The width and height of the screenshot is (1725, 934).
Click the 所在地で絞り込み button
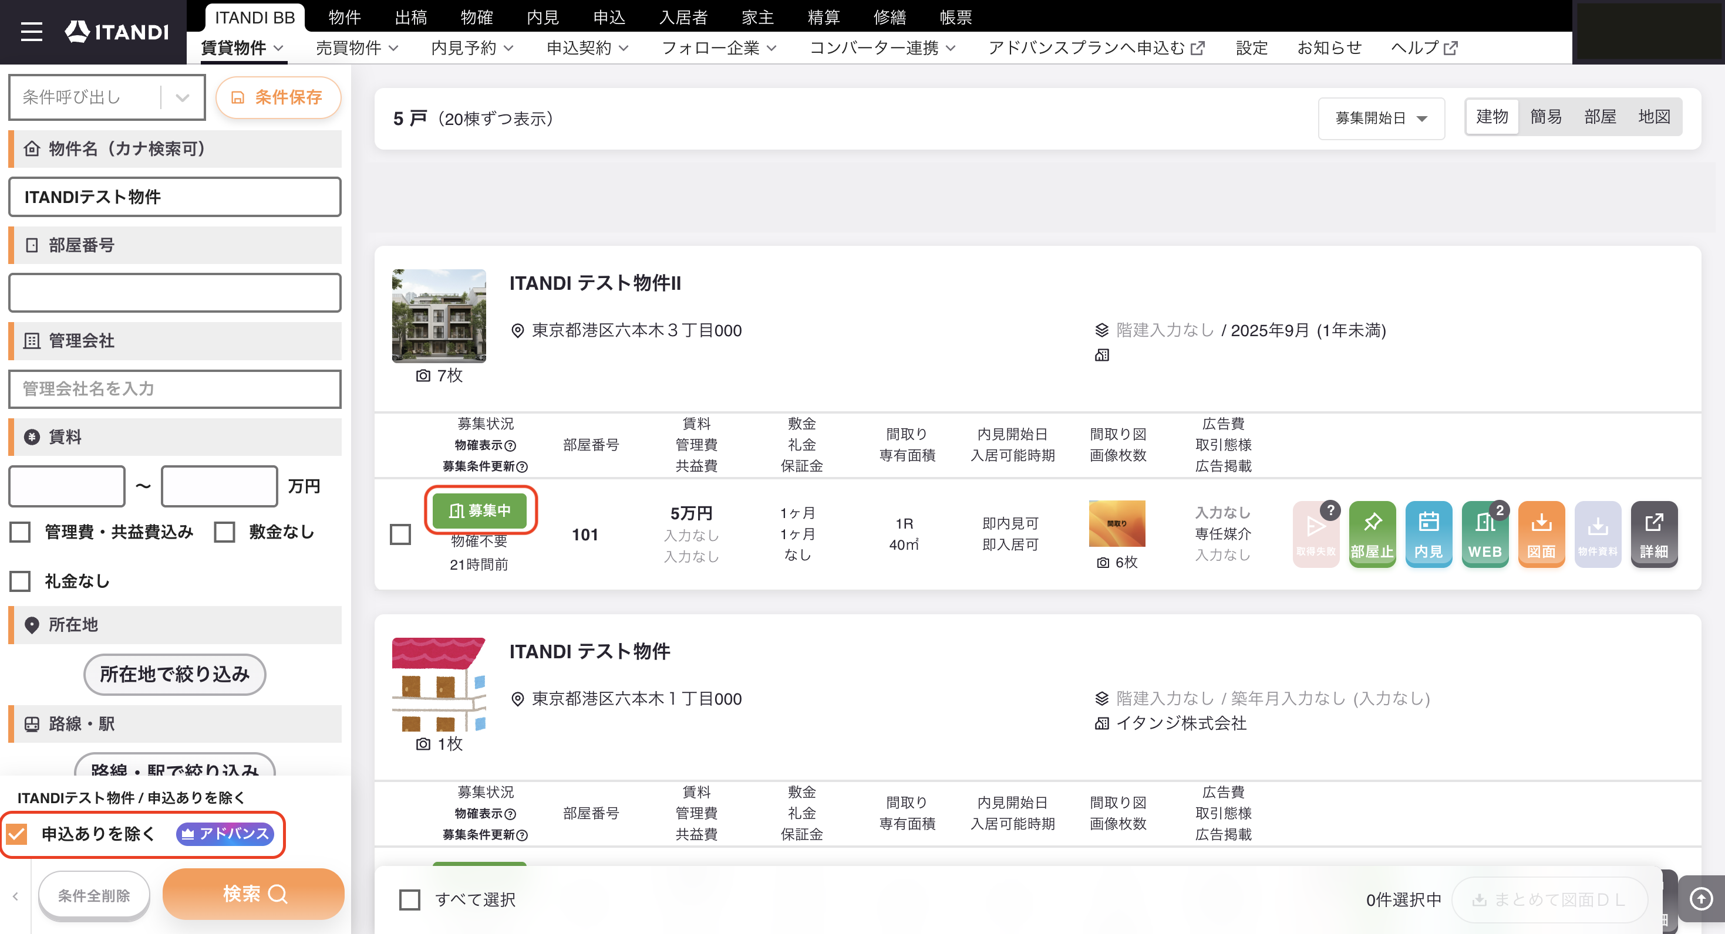tap(174, 674)
